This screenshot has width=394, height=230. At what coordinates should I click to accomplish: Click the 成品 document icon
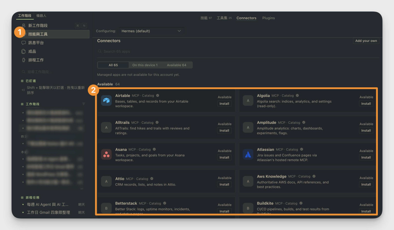(x=23, y=51)
